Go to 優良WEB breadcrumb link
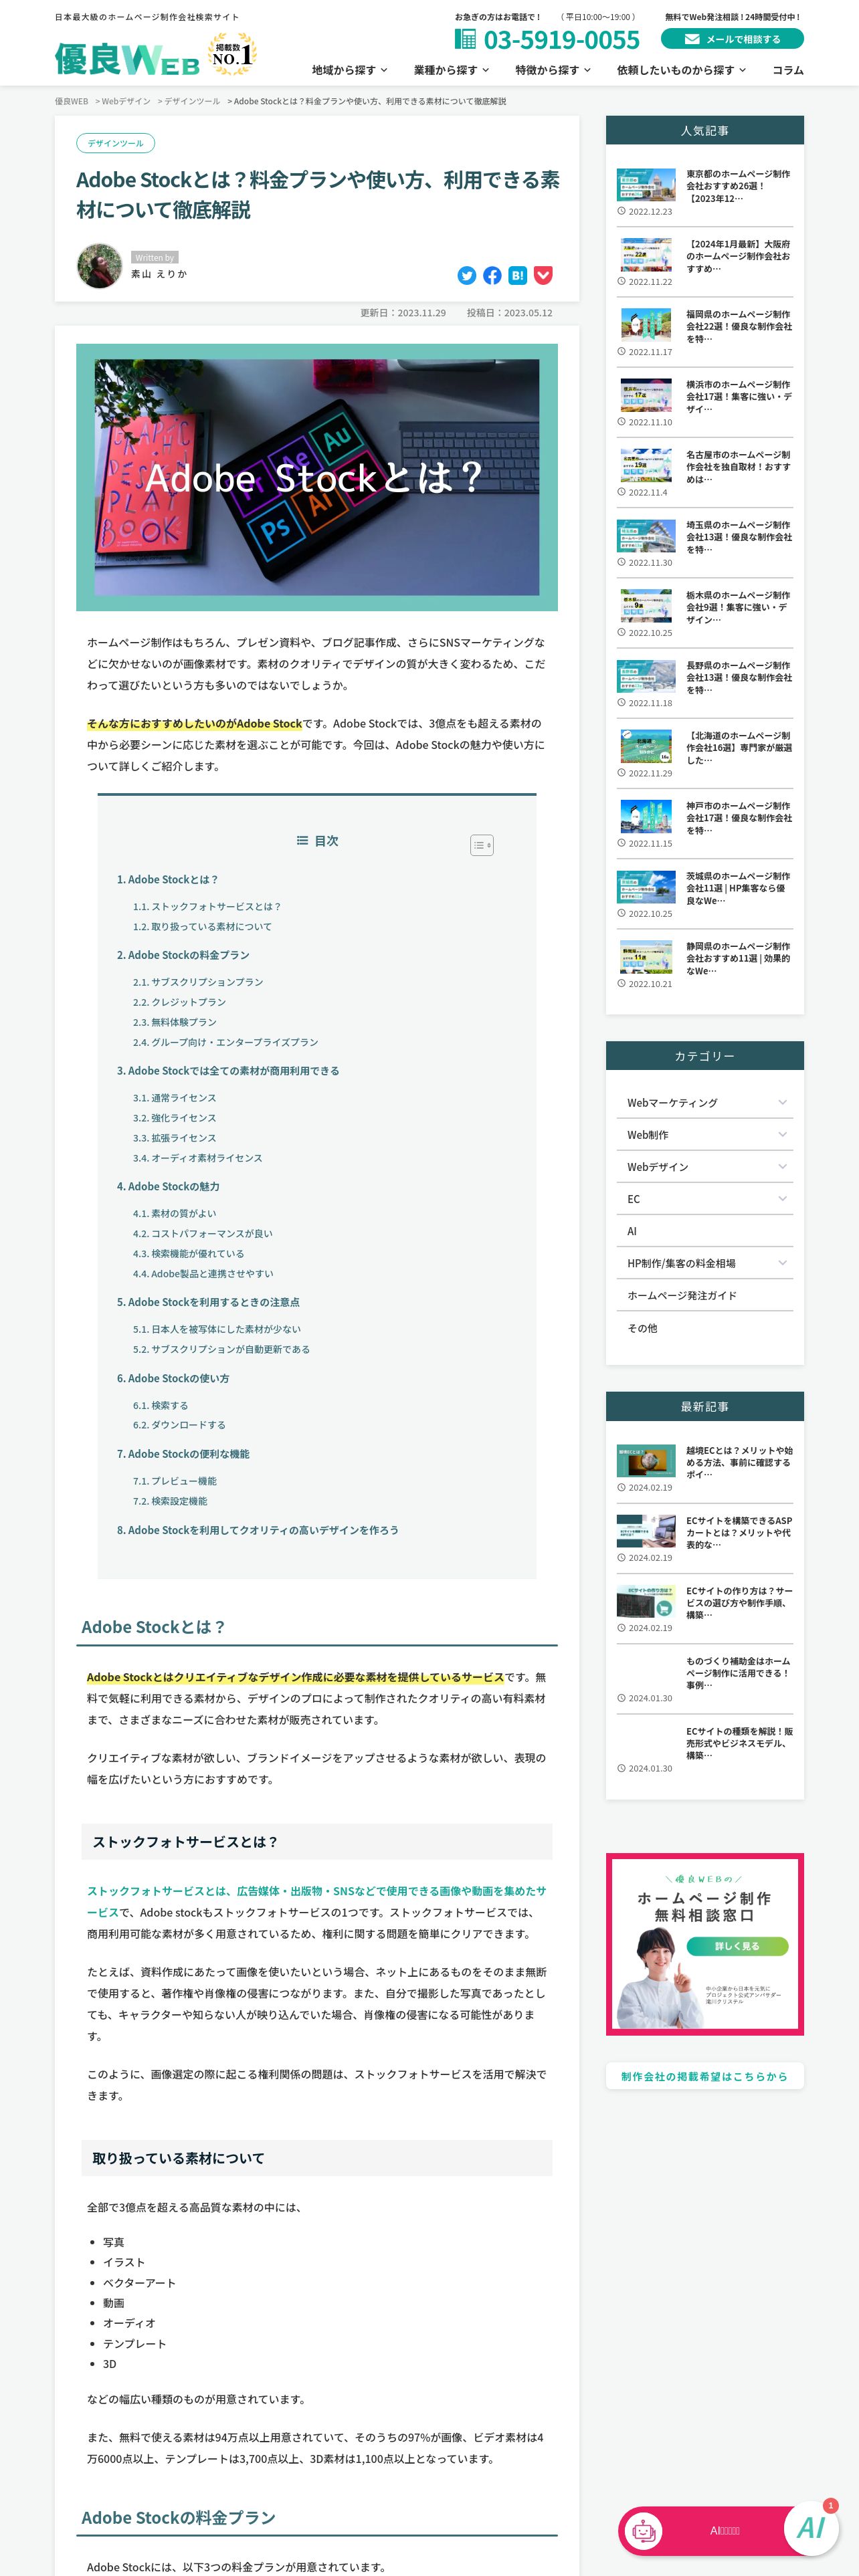859x2576 pixels. click(71, 101)
